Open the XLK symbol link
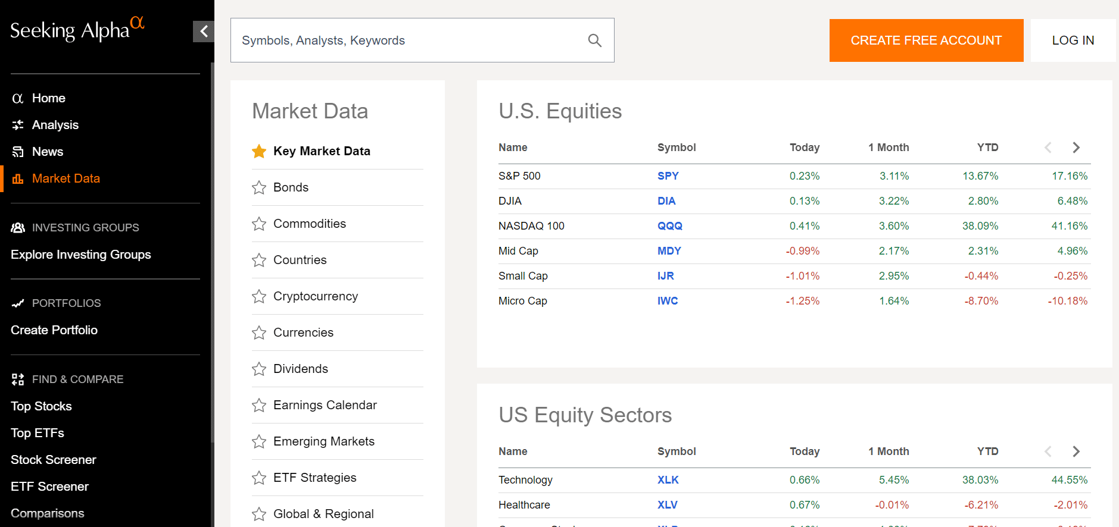This screenshot has width=1119, height=527. point(668,480)
